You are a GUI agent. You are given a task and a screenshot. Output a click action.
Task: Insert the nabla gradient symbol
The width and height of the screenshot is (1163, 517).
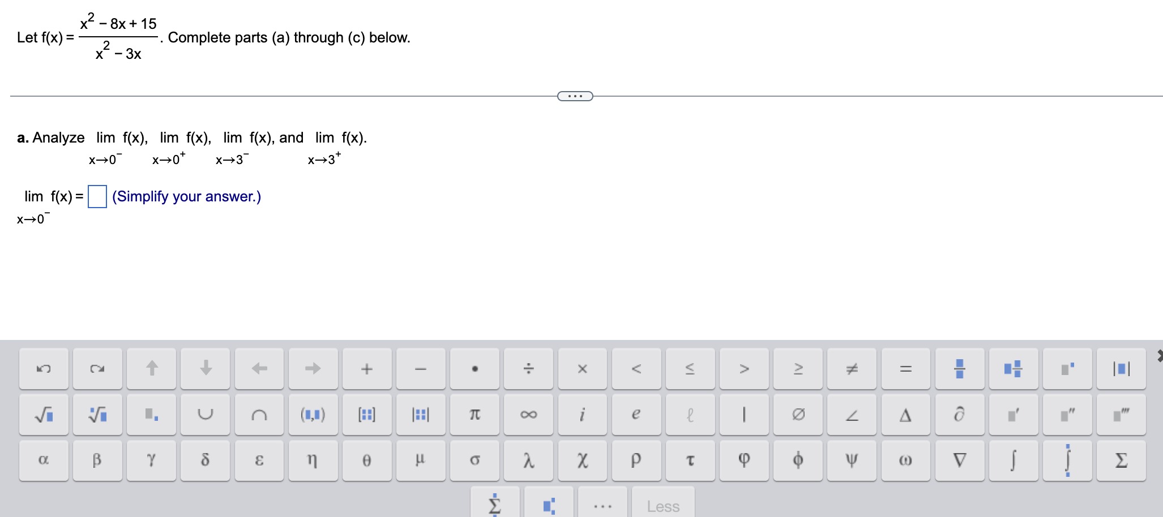click(x=960, y=460)
